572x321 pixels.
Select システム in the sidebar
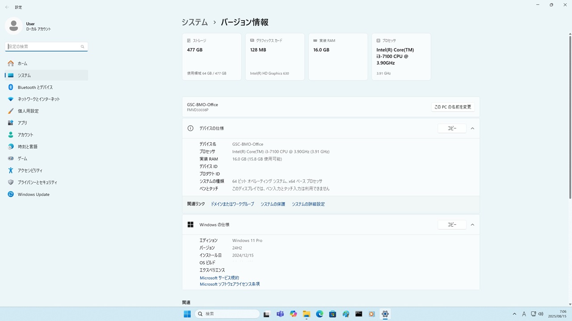[x=46, y=75]
